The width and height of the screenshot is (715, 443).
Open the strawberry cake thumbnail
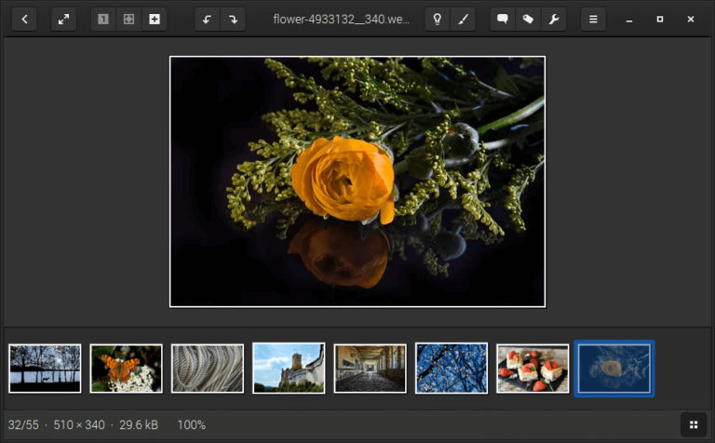point(533,369)
